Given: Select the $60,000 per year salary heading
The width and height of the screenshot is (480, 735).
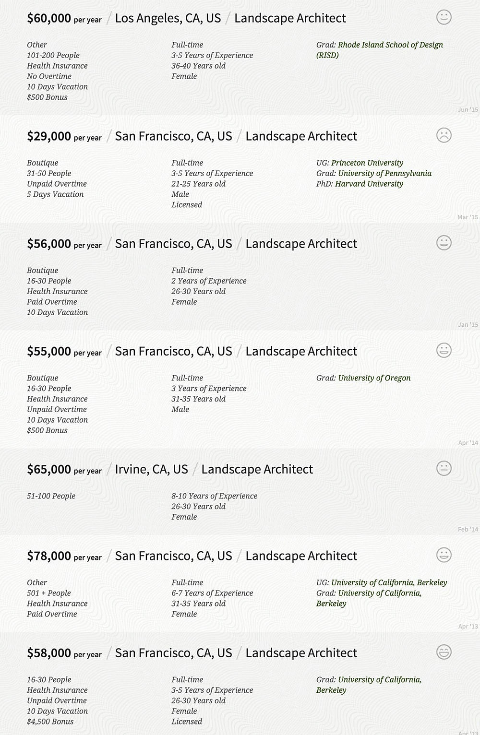Looking at the screenshot, I should tap(64, 19).
